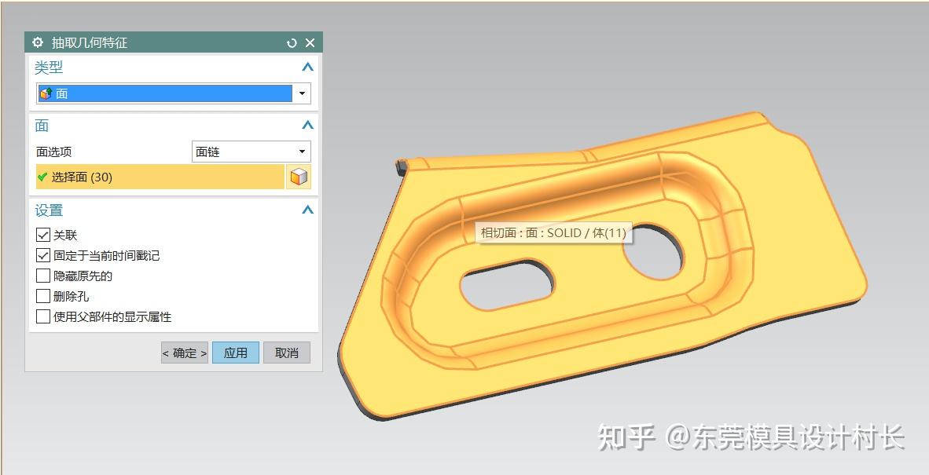Click the solid body icon beside 选择面

[299, 177]
